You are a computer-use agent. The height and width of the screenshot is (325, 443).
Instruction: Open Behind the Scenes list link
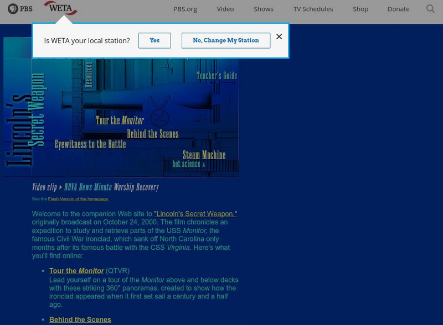click(x=80, y=319)
